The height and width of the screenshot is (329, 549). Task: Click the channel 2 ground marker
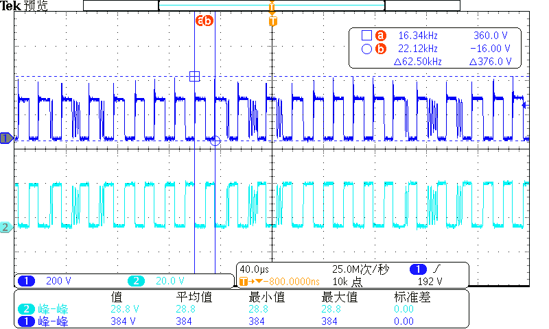7,228
